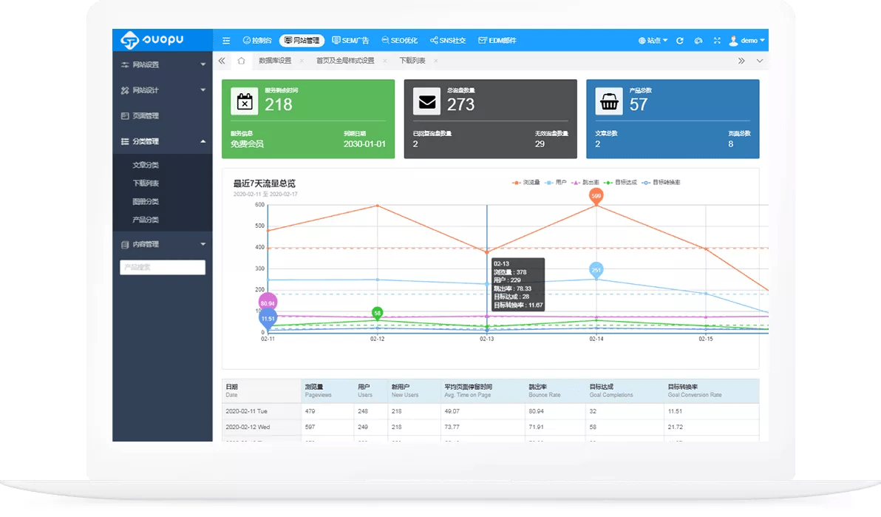
Task: Open 文章分类 in the sidebar
Action: tap(146, 165)
